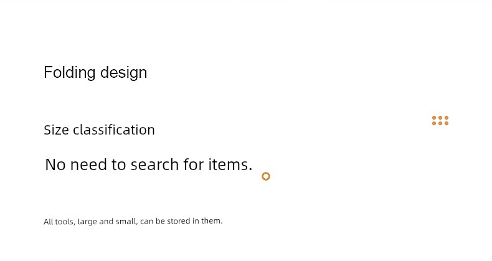
Task: Click the bottom-right dot of orange grid
Action: click(x=447, y=123)
